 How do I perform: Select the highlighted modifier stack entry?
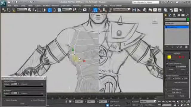click(177, 27)
